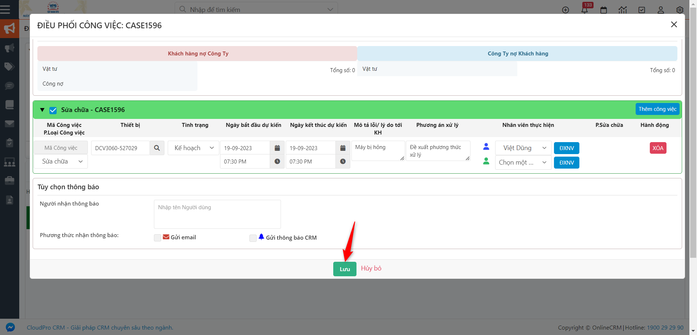Open the settings gear icon
This screenshot has height=335, width=697.
(680, 10)
